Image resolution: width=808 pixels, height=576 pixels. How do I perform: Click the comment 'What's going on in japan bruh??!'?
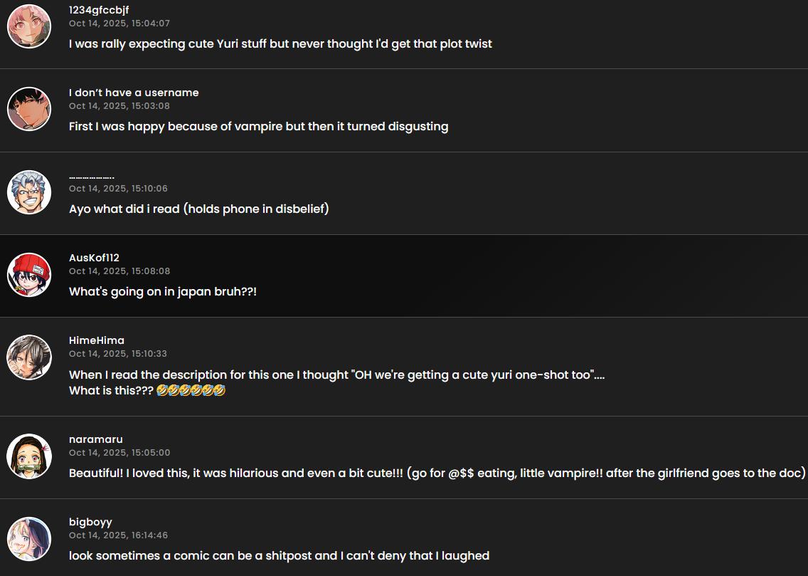tap(163, 292)
